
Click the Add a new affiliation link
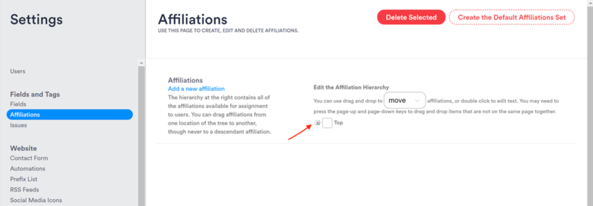[196, 88]
